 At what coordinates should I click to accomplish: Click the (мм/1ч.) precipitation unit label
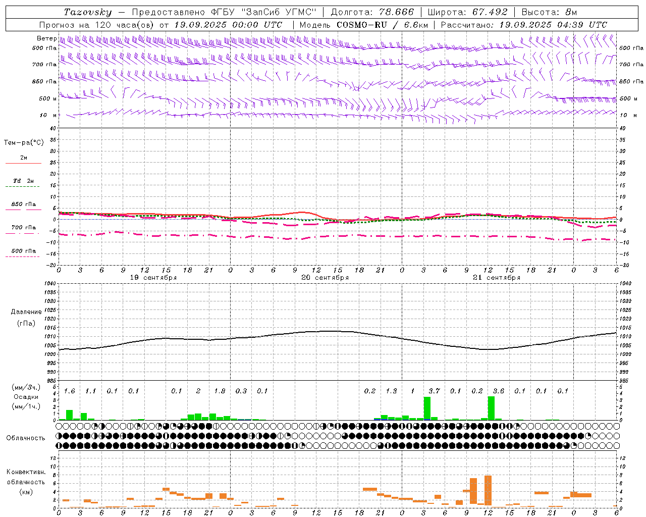[x=26, y=406]
